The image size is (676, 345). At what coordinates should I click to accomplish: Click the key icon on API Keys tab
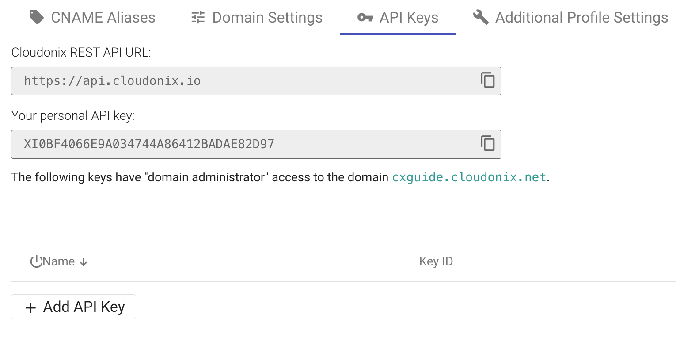(365, 18)
